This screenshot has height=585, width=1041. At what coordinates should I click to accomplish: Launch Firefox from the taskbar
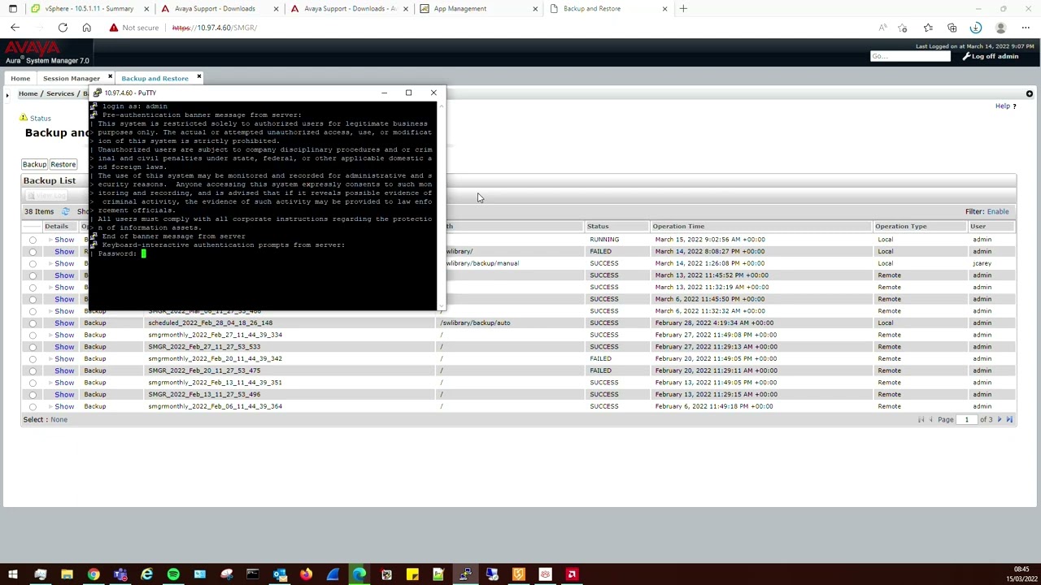306,574
